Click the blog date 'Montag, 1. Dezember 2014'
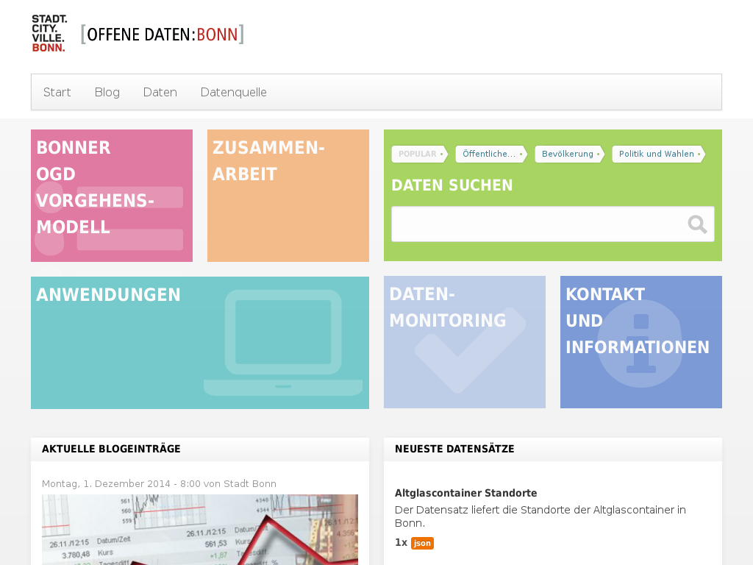753x565 pixels. 106,484
